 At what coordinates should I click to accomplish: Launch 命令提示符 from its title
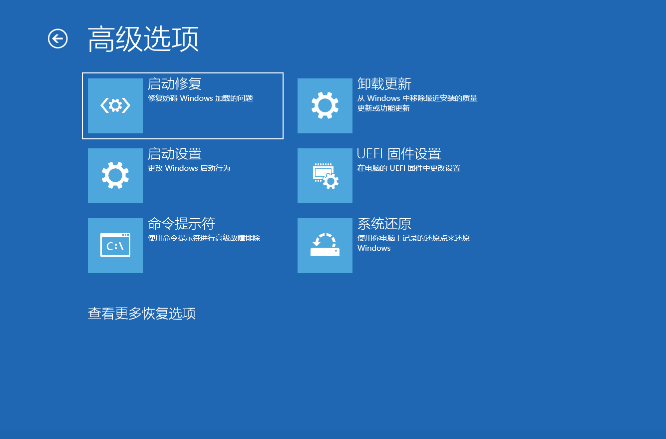coord(181,224)
